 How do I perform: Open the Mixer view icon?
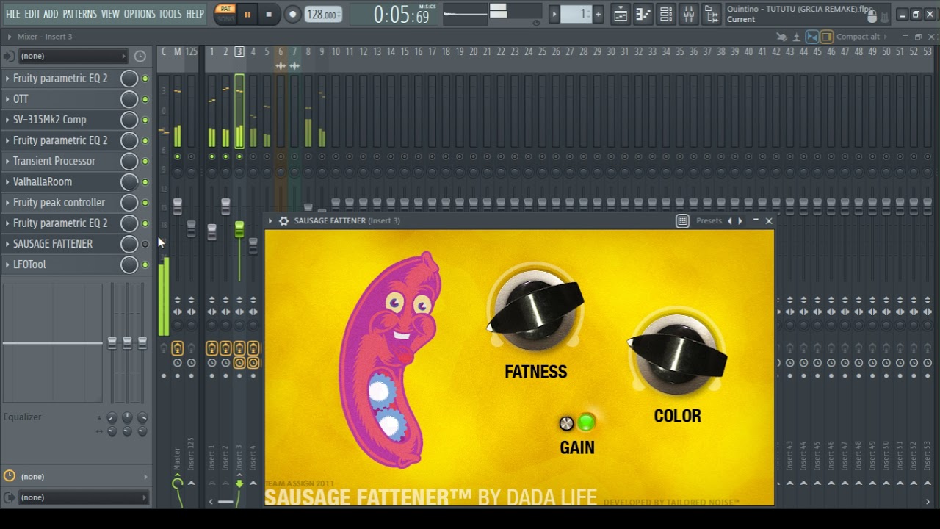(689, 14)
